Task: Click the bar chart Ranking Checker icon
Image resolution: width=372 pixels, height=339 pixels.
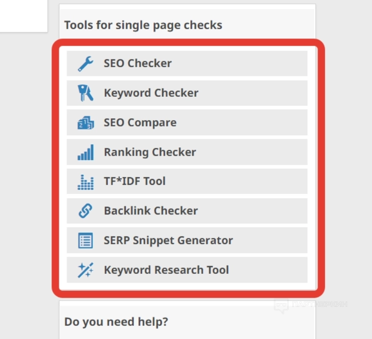Action: pyautogui.click(x=85, y=152)
